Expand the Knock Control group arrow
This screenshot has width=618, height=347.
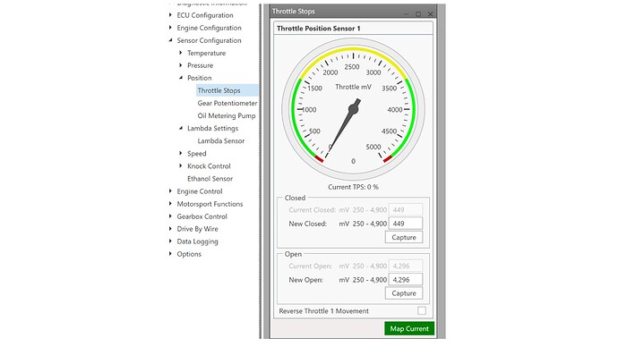[x=181, y=166]
